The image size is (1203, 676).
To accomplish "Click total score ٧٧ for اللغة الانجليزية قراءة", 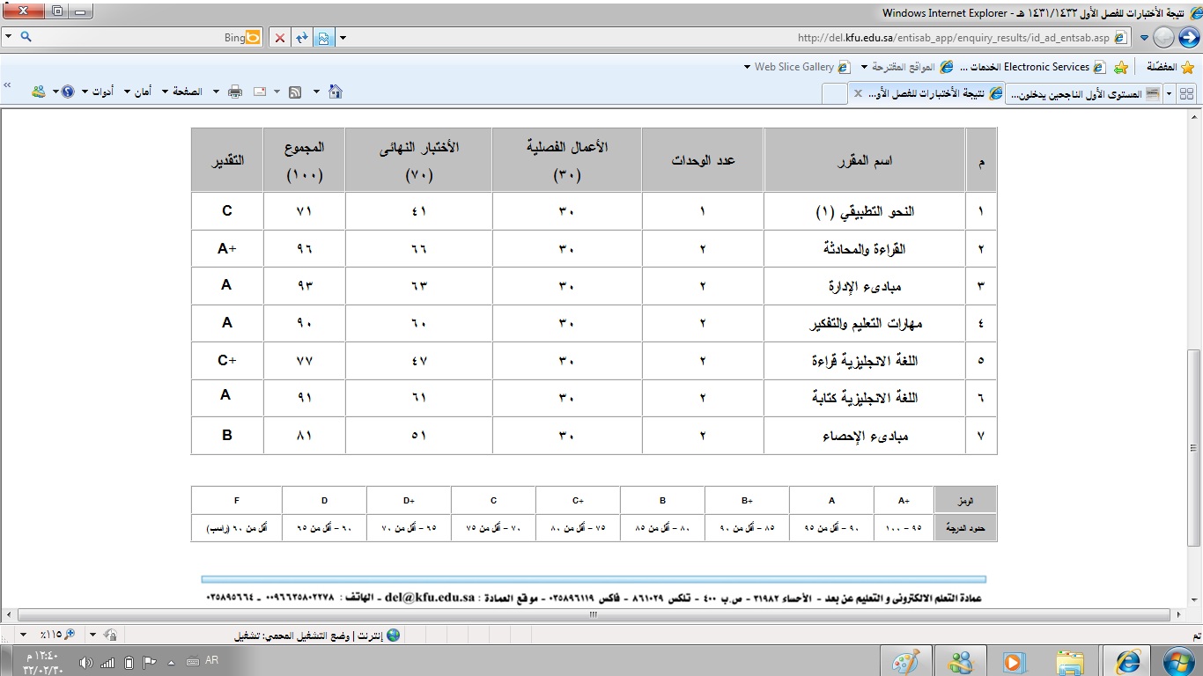I will pos(305,361).
